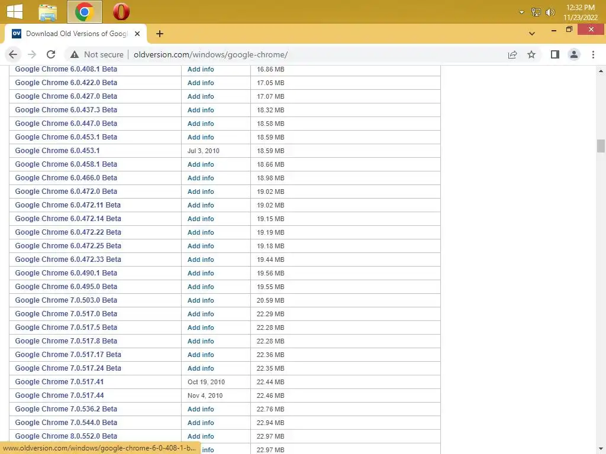
Task: Click Add info for 6.0.472.0 Beta
Action: tap(201, 192)
